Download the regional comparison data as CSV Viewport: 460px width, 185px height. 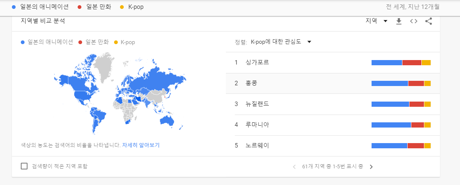click(x=399, y=21)
